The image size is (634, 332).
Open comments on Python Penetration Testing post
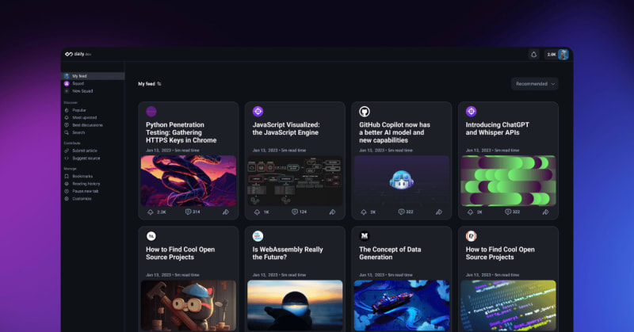coord(188,212)
